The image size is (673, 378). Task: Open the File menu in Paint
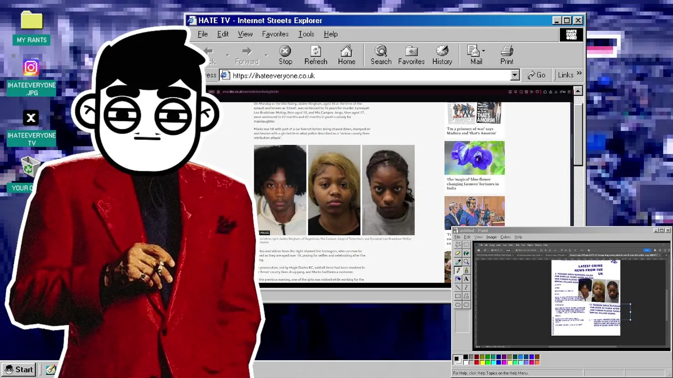point(457,237)
